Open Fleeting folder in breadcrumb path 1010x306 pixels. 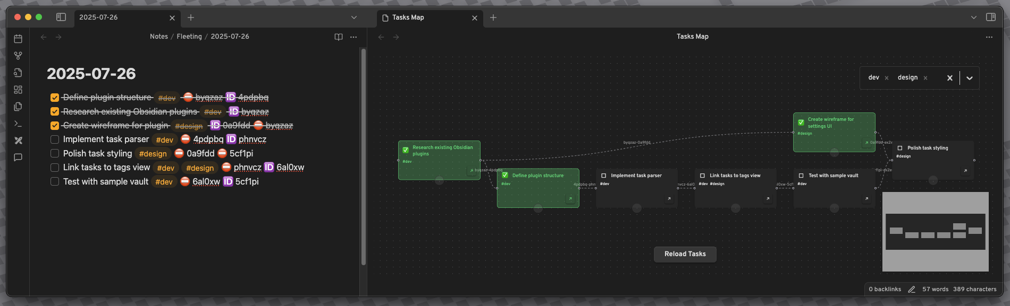[189, 37]
